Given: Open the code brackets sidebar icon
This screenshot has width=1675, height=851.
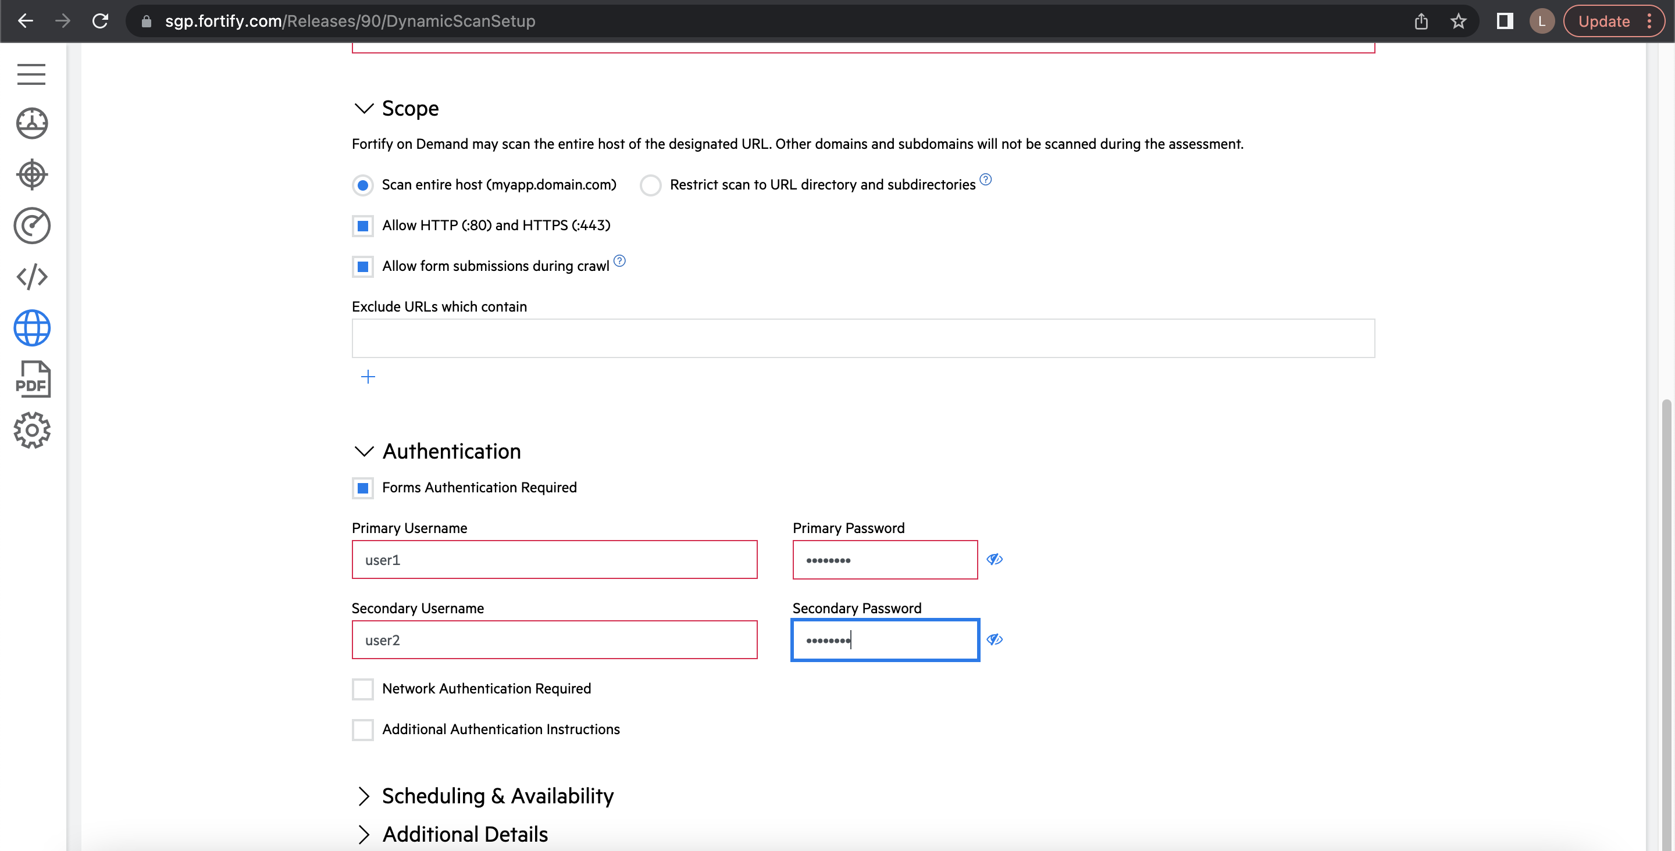Looking at the screenshot, I should pos(32,277).
